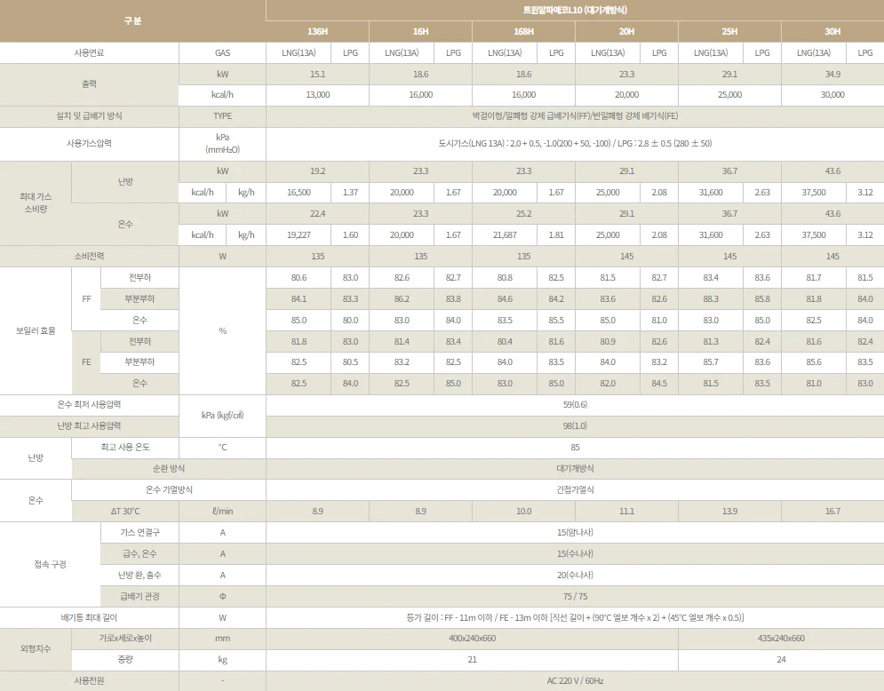This screenshot has width=884, height=691.
Task: Click the 19,227 hot water consumption value
Action: 299,235
